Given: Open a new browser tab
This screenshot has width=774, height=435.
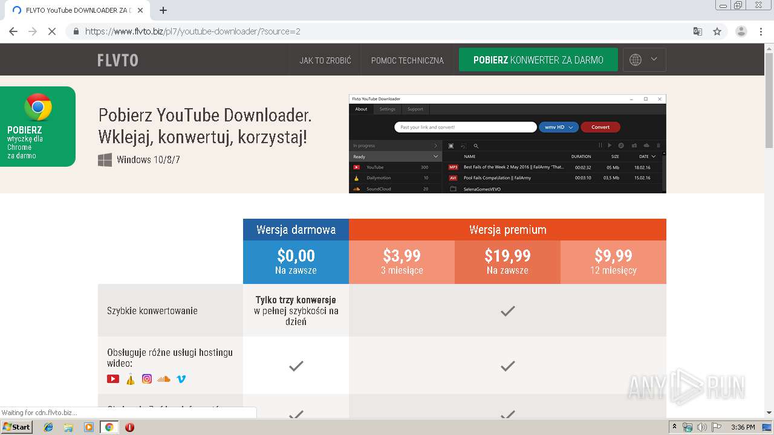Looking at the screenshot, I should pos(163,10).
